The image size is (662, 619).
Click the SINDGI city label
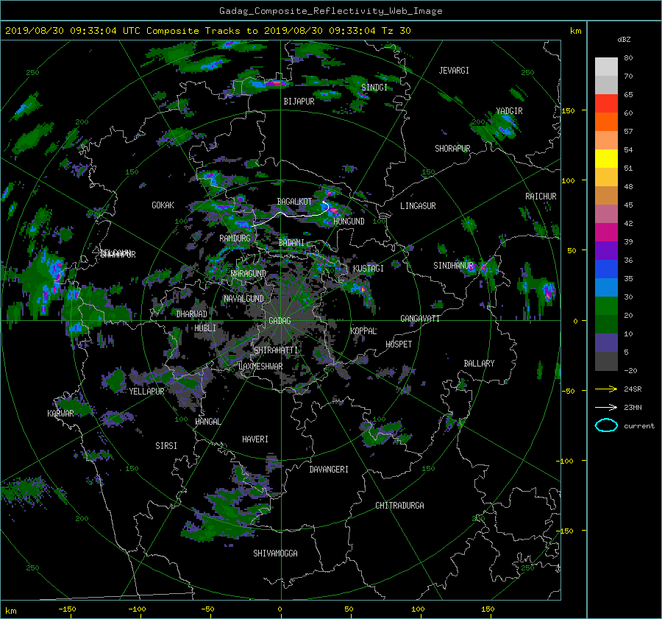coord(374,88)
